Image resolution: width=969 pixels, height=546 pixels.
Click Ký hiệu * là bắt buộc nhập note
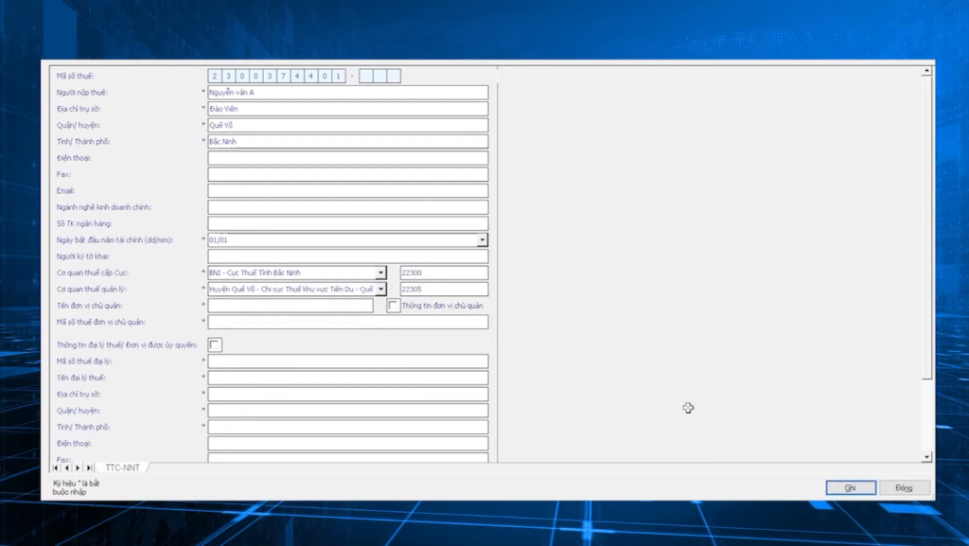tap(76, 488)
